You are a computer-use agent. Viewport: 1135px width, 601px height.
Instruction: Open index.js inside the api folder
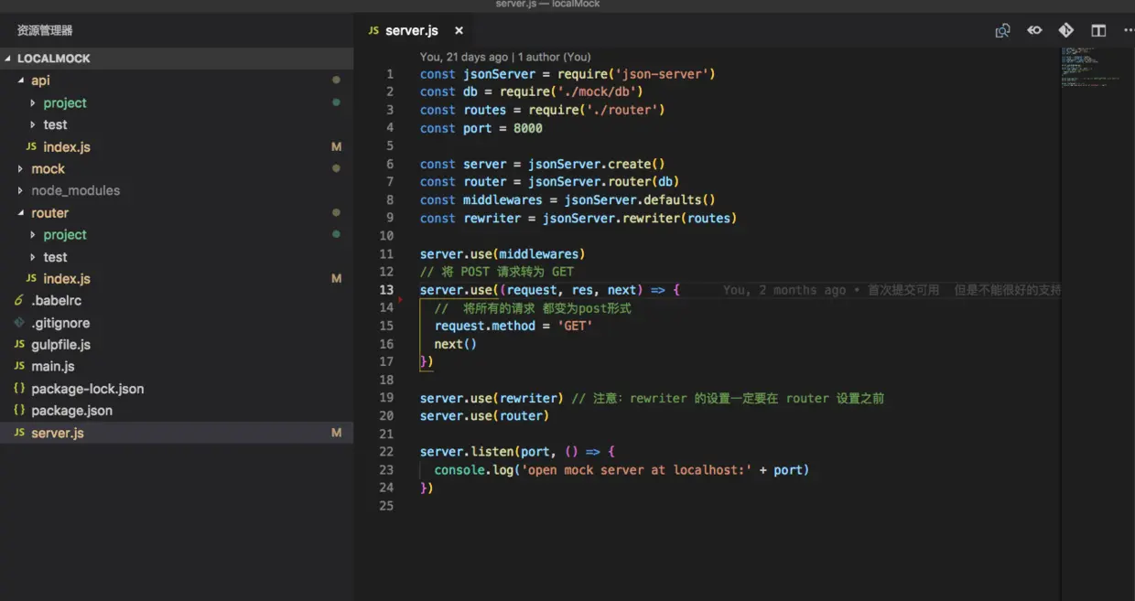(x=67, y=146)
